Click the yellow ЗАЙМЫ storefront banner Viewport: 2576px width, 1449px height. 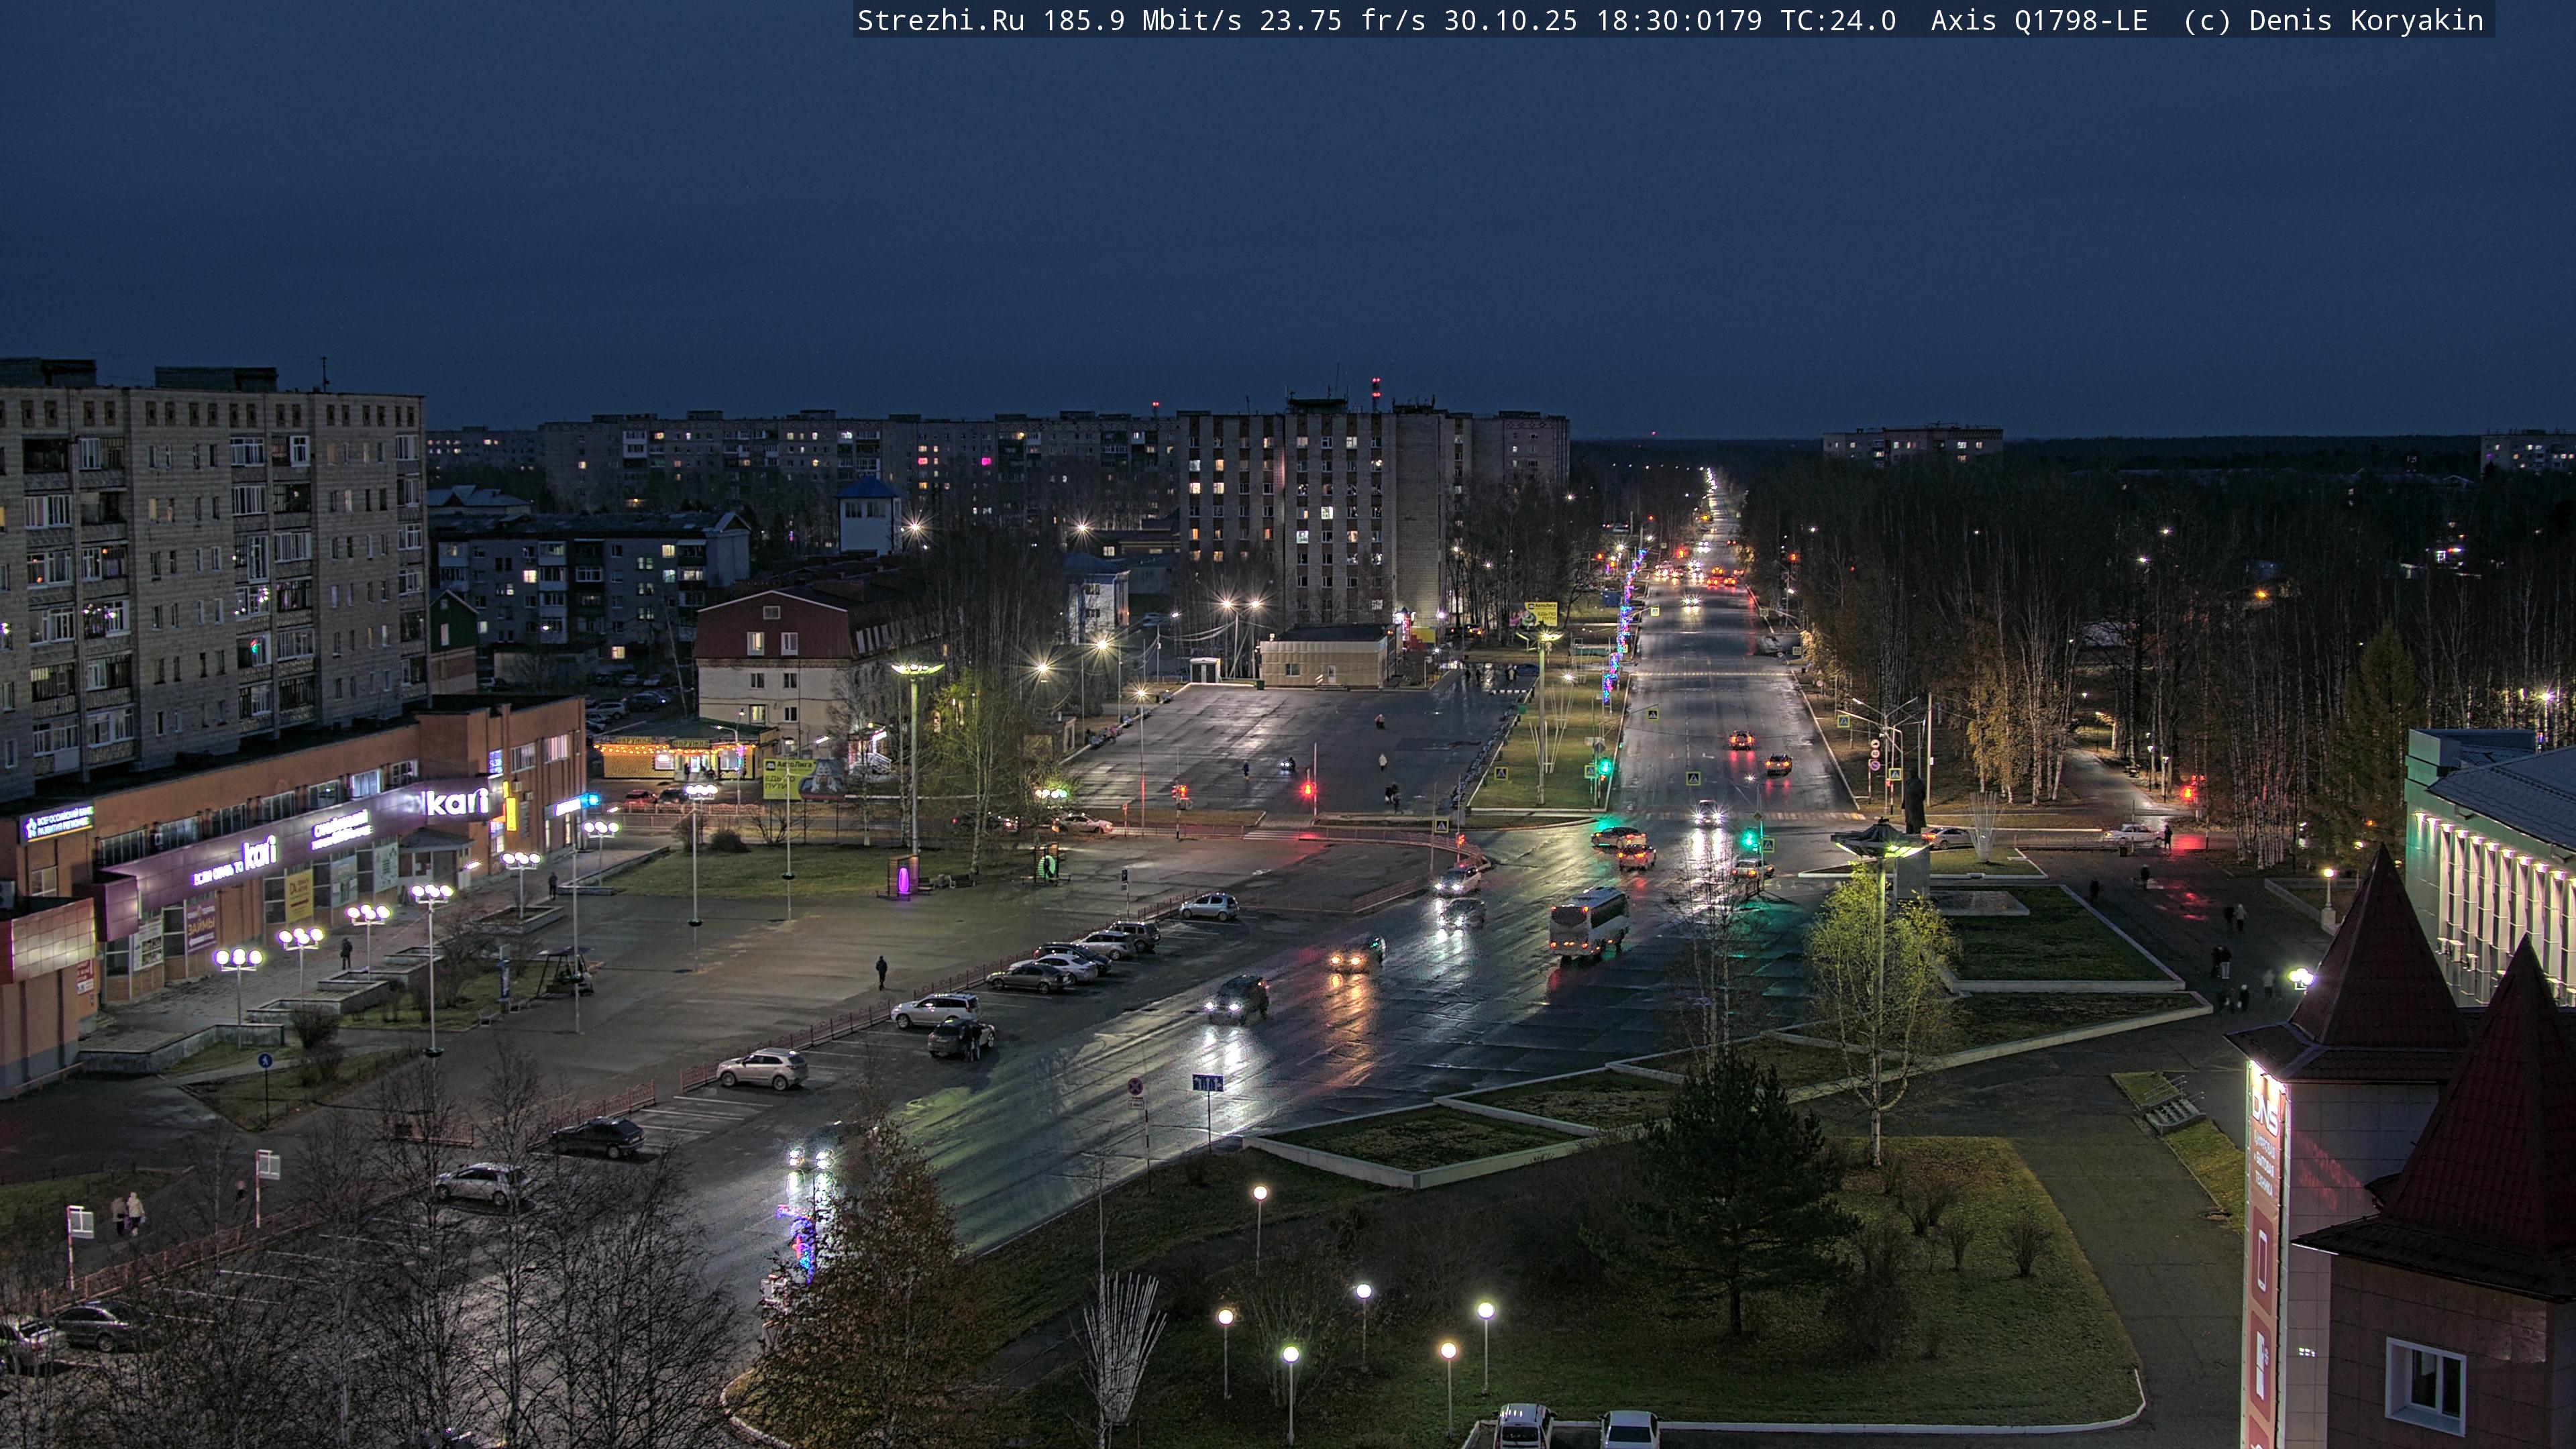tap(200, 925)
